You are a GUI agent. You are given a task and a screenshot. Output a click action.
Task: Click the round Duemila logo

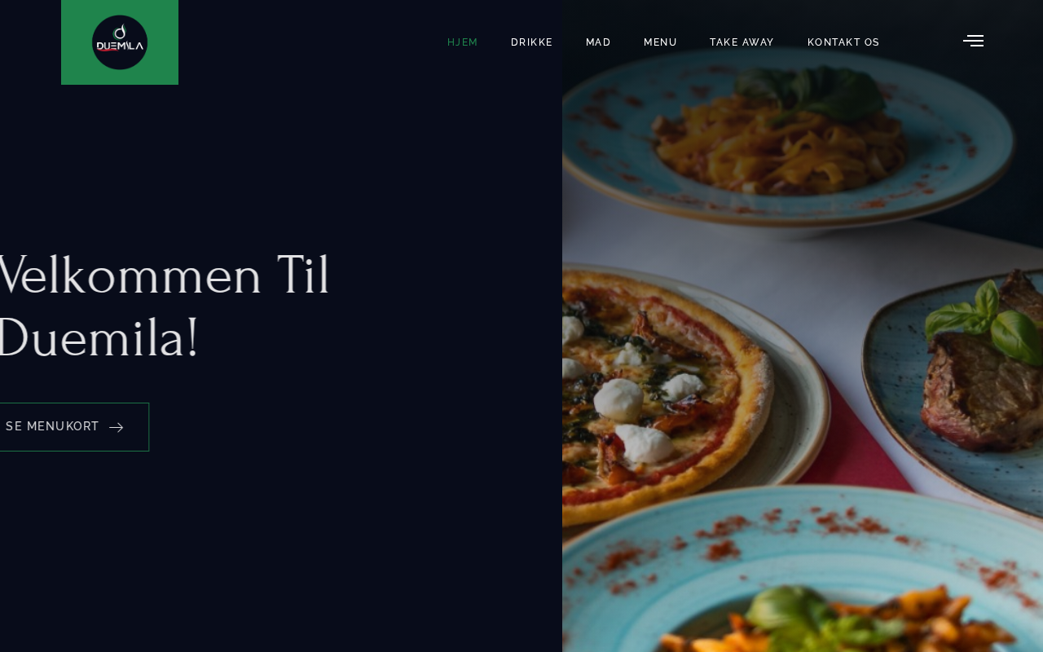(x=120, y=42)
